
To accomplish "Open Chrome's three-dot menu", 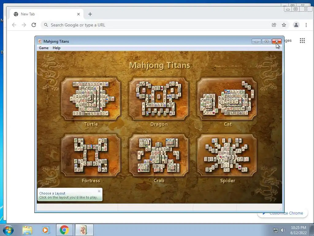I will click(x=306, y=25).
